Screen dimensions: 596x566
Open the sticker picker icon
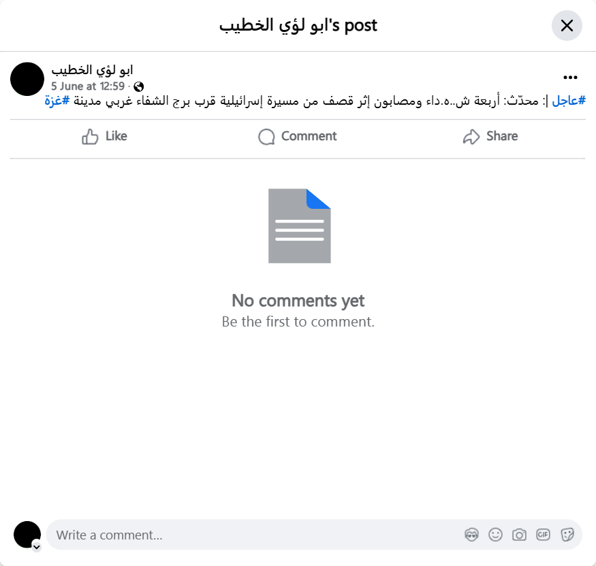(567, 535)
